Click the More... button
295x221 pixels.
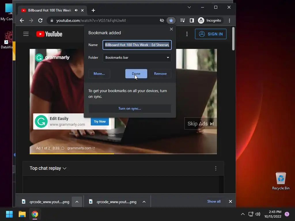99,74
